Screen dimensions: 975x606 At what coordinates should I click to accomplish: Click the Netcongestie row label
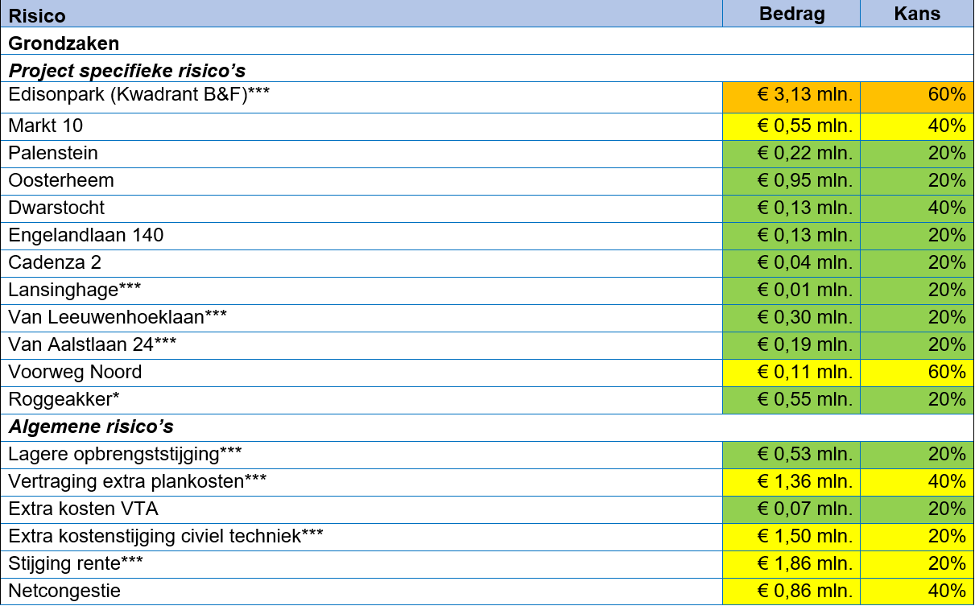click(64, 591)
